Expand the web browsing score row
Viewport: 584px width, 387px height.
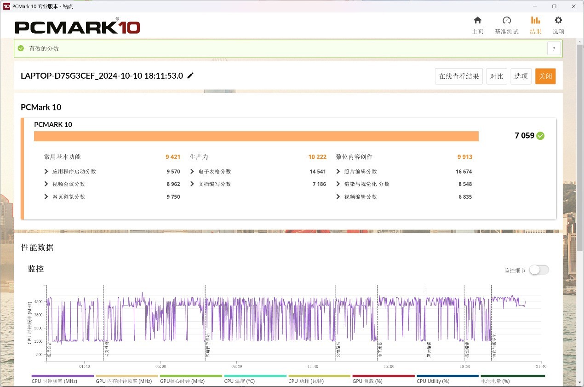pos(46,197)
